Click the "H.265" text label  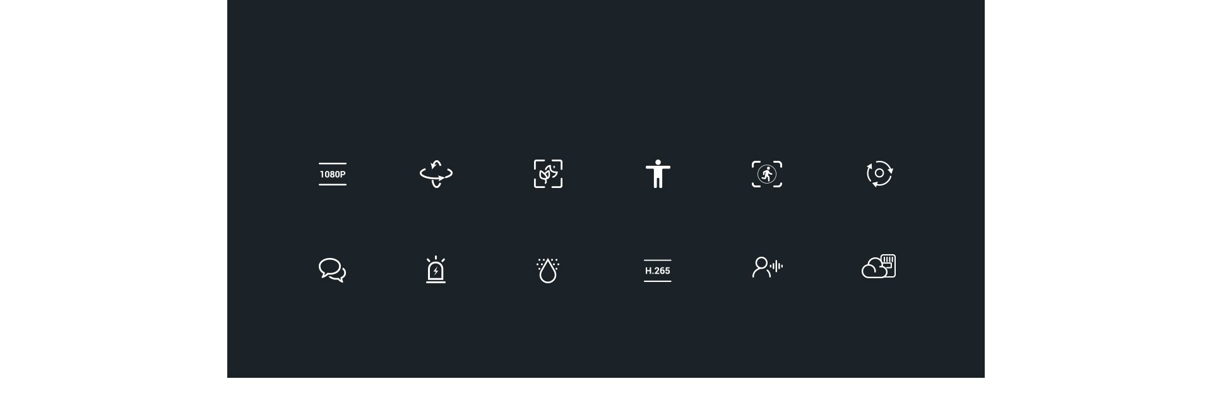[x=657, y=271]
